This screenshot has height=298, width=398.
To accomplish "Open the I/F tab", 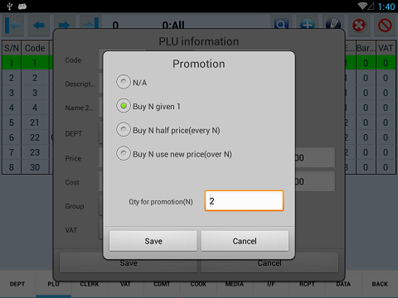I will pos(271,284).
